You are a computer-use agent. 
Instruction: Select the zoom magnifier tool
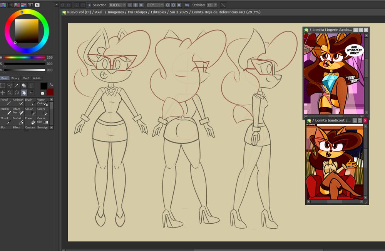(10, 92)
